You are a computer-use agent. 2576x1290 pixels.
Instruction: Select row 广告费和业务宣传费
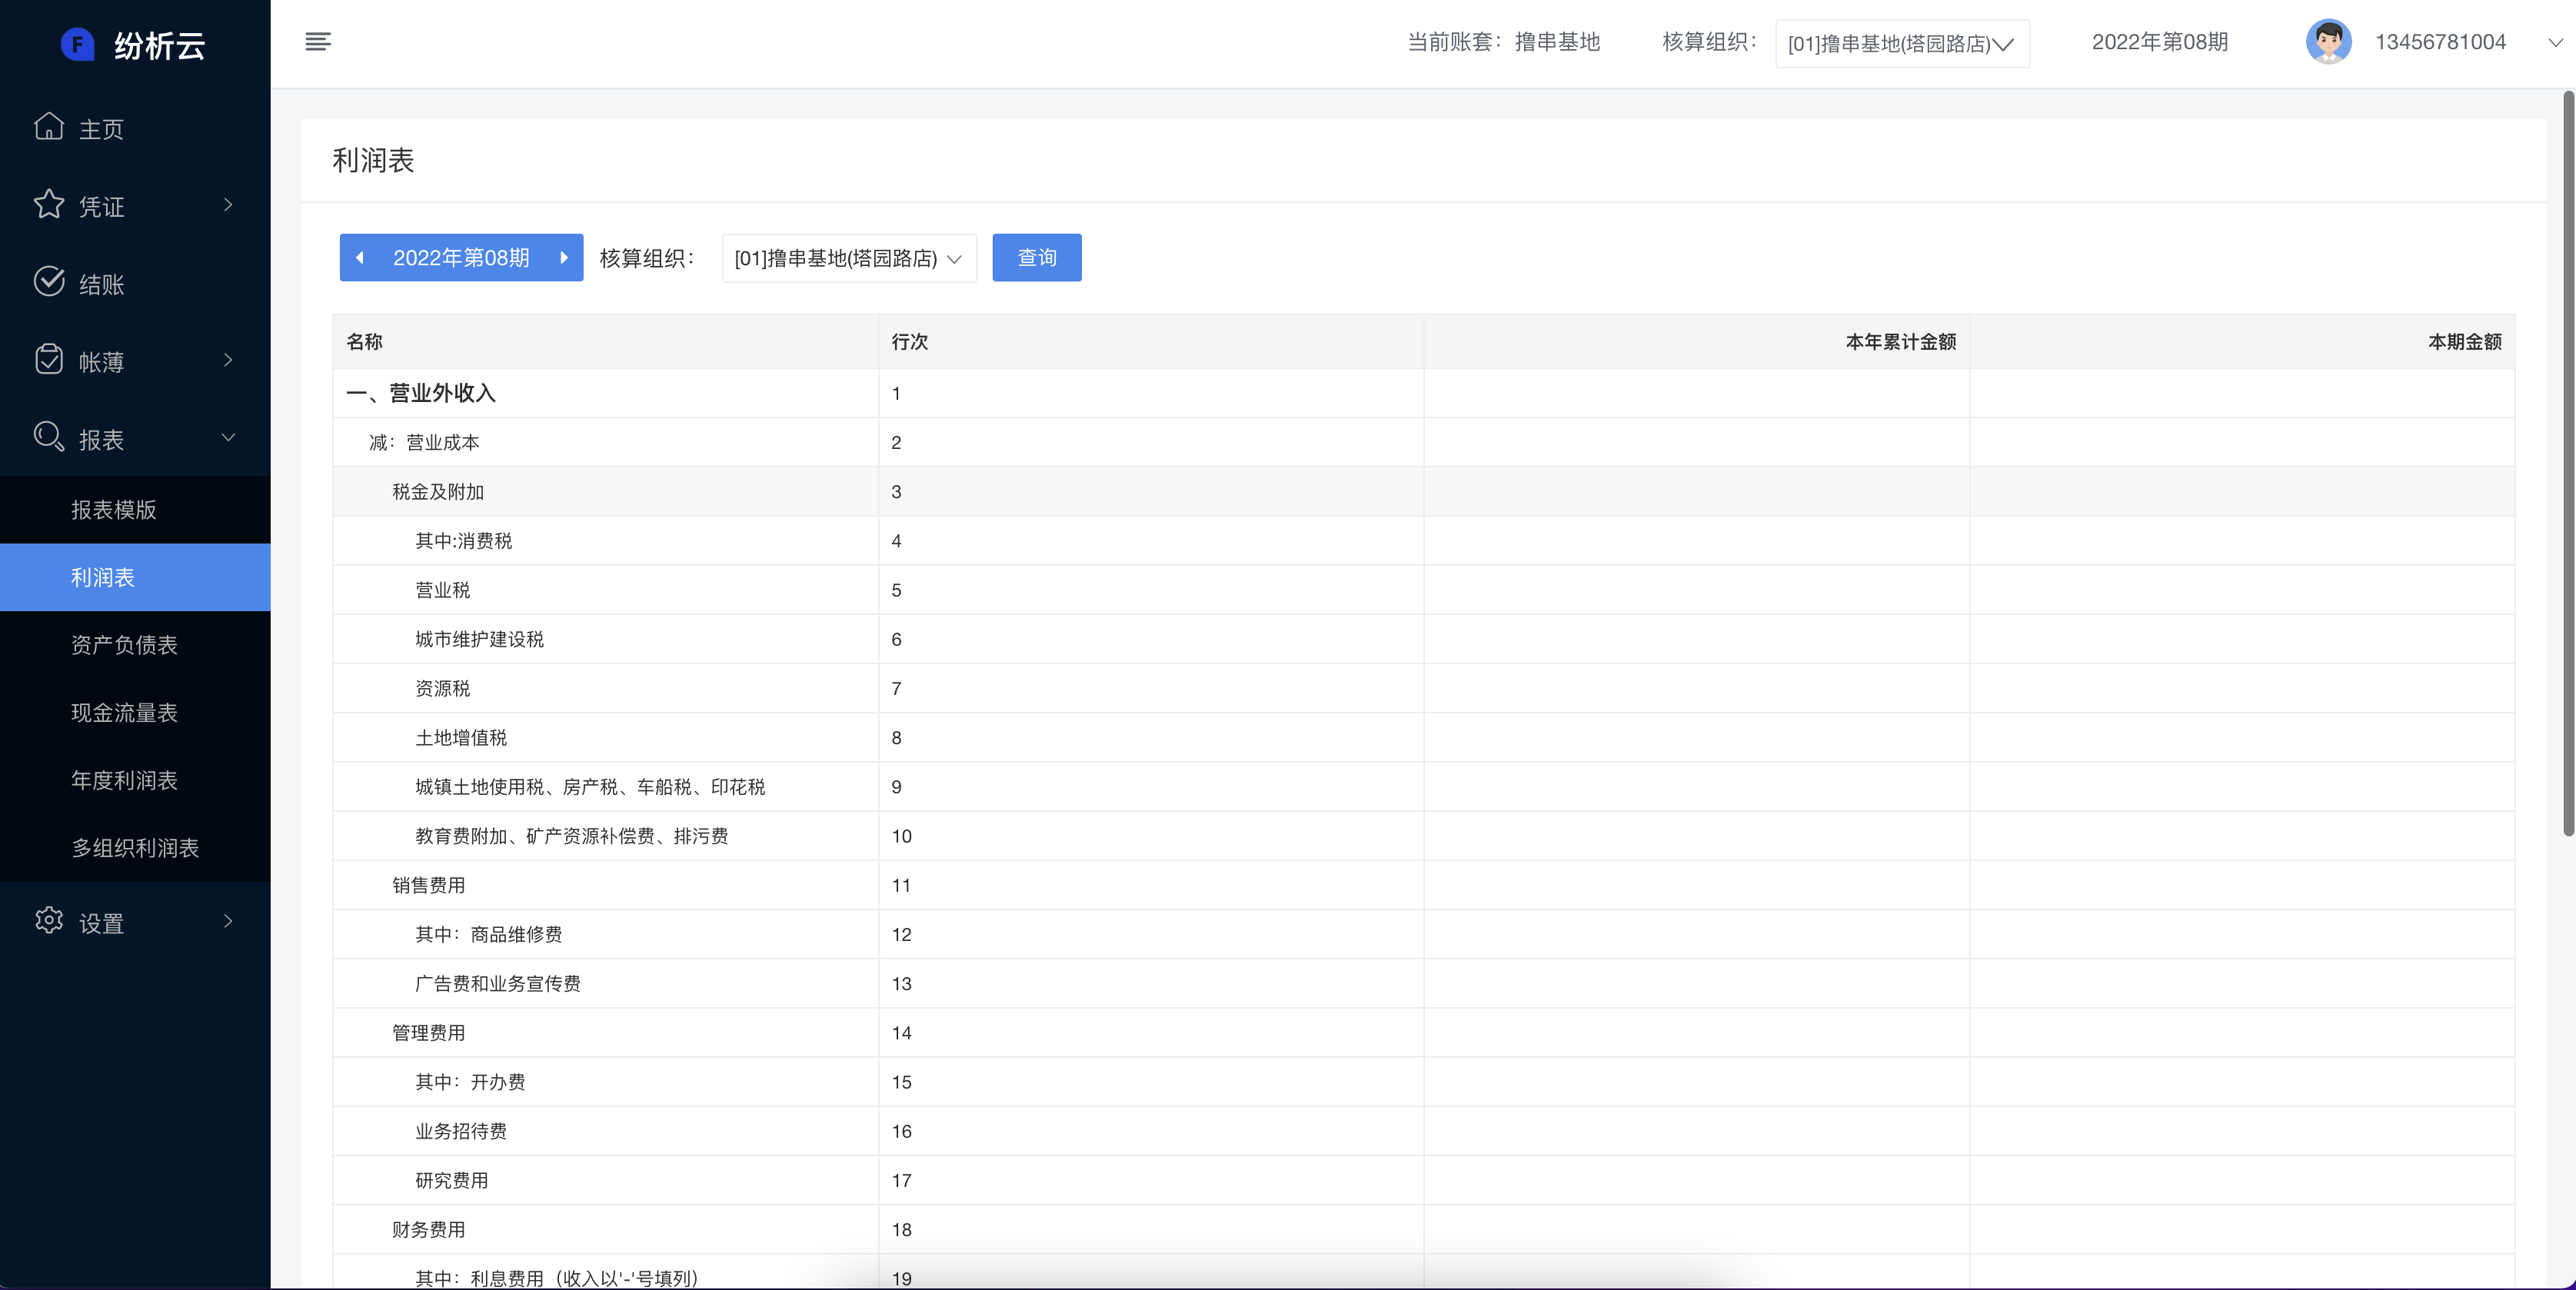(1424, 984)
